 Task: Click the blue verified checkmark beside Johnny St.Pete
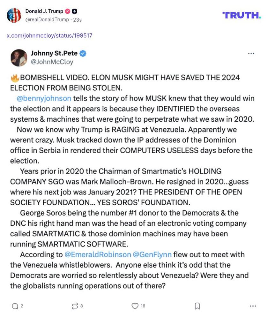coord(83,53)
